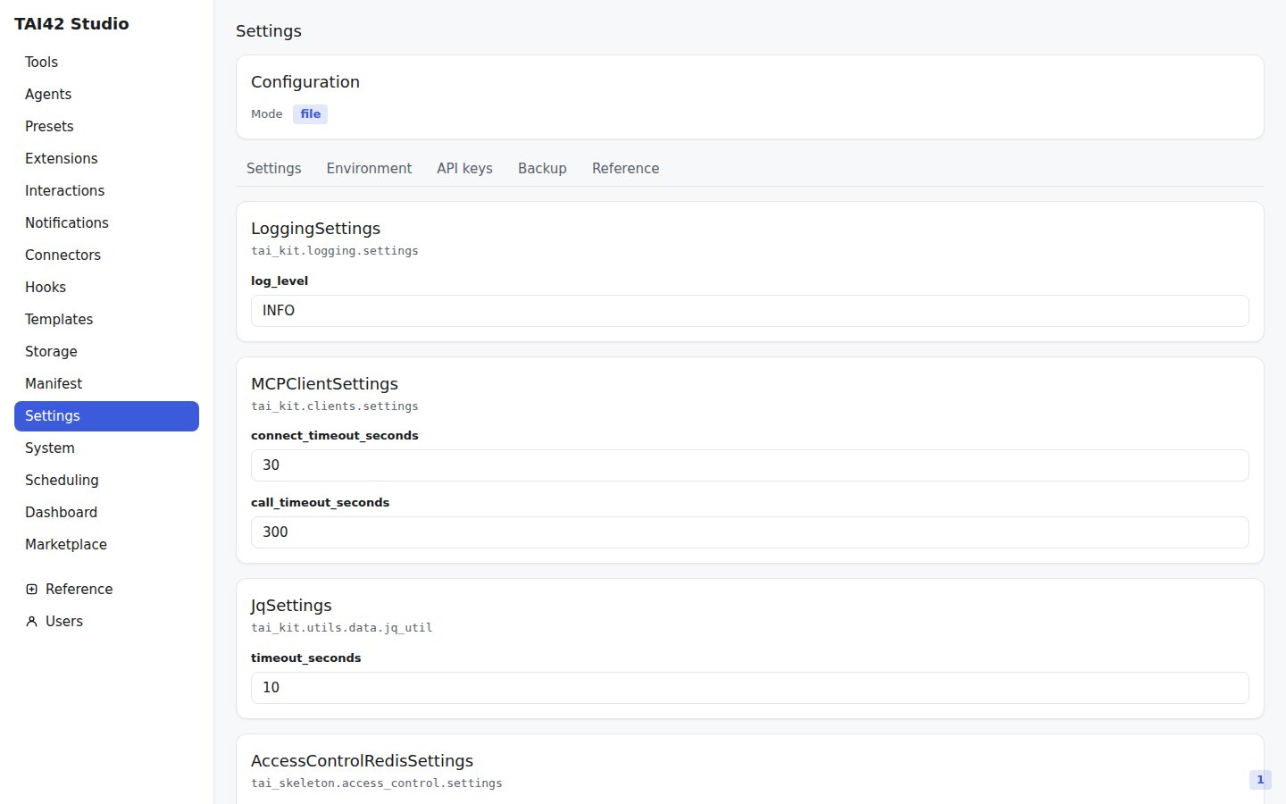Switch to the Reference tab

(x=625, y=169)
